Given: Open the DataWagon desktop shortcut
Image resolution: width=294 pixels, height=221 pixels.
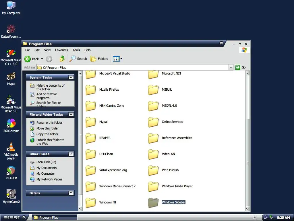Looking at the screenshot, I should tap(11, 31).
